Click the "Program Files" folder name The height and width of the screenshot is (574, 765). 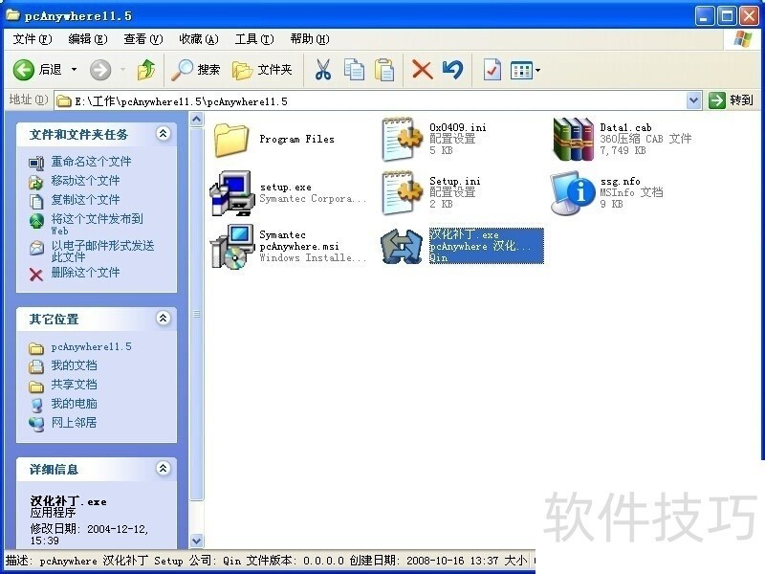[296, 139]
